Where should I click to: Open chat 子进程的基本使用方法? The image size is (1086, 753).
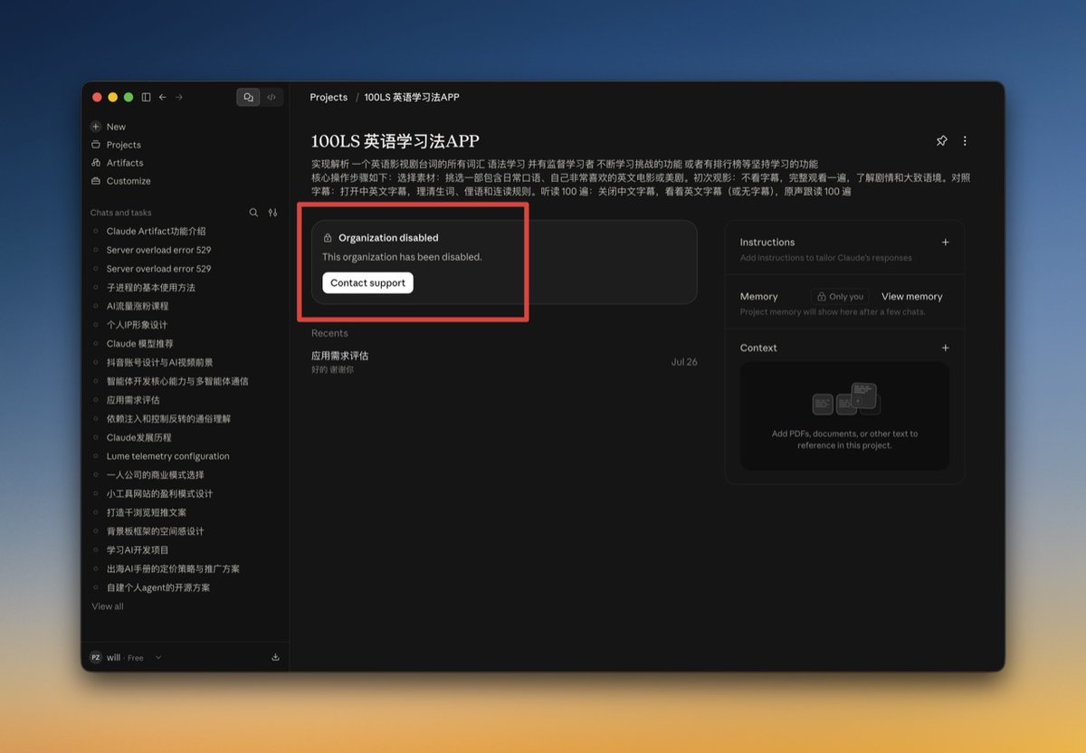150,288
